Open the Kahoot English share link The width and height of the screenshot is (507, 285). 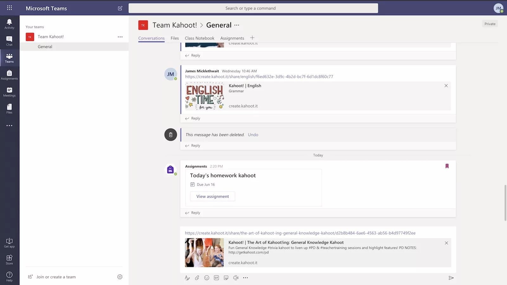pyautogui.click(x=259, y=77)
